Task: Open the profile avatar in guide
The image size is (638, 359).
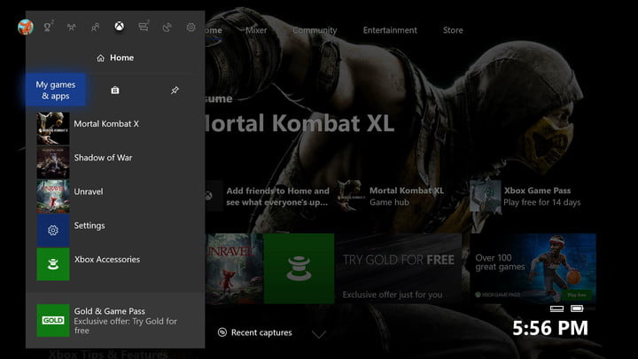Action: click(x=25, y=27)
